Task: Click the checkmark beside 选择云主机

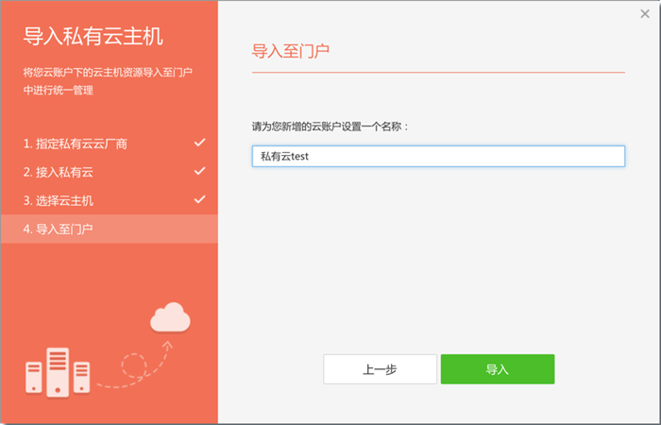Action: pyautogui.click(x=199, y=199)
